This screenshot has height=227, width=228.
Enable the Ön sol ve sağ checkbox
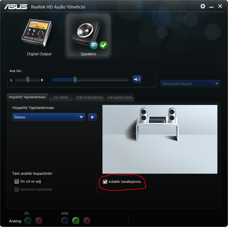click(16, 181)
